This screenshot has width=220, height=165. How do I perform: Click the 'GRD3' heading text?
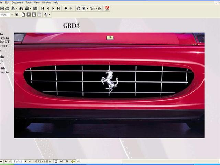click(x=71, y=25)
